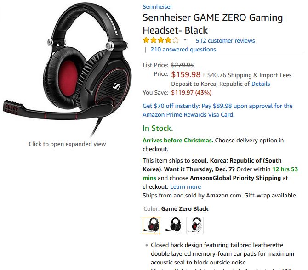Open expanded view of headset image

[x=67, y=70]
